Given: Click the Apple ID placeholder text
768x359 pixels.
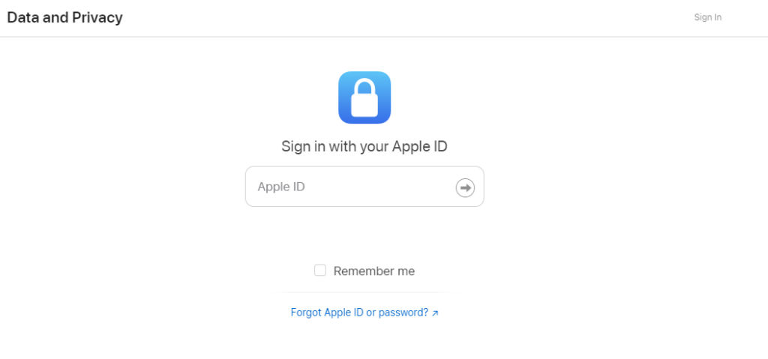Looking at the screenshot, I should [x=281, y=187].
